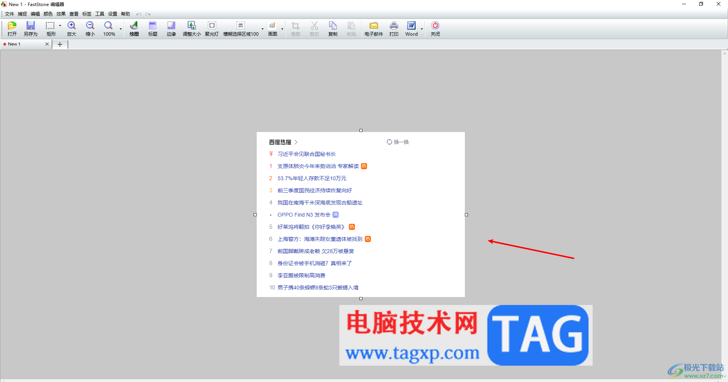Click 百度热搜 heading in captured image

click(280, 142)
